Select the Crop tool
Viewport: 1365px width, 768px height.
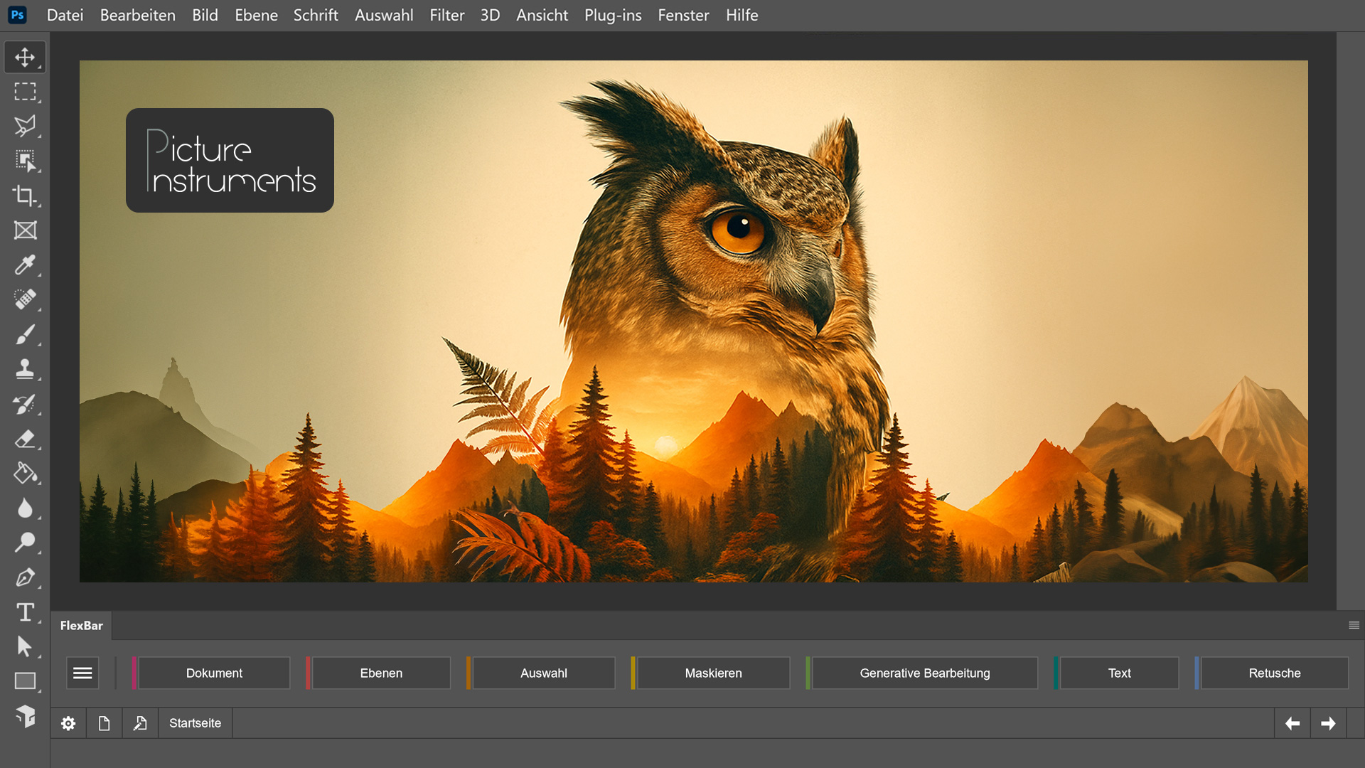click(25, 196)
